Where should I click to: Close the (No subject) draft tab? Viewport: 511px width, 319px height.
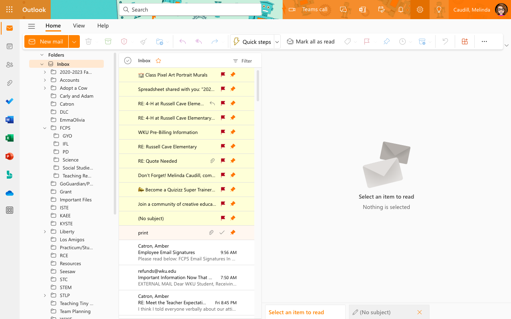pos(420,312)
